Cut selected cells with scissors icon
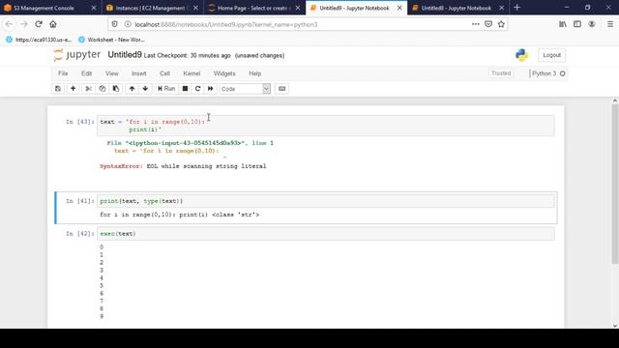The width and height of the screenshot is (619, 348). 88,89
